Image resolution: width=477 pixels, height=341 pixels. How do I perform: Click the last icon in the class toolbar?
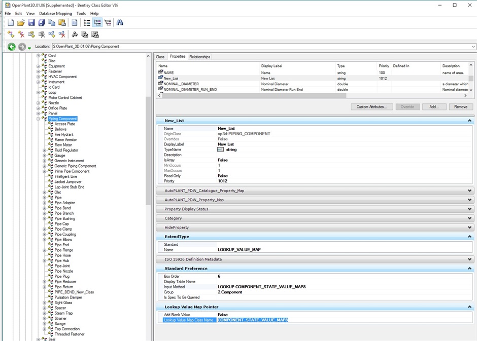point(95,34)
